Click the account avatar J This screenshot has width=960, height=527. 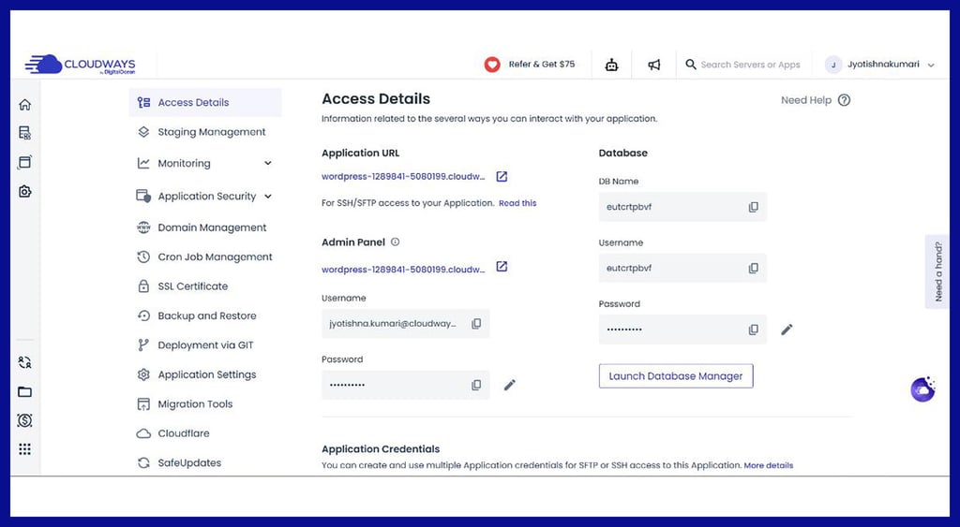(x=833, y=65)
